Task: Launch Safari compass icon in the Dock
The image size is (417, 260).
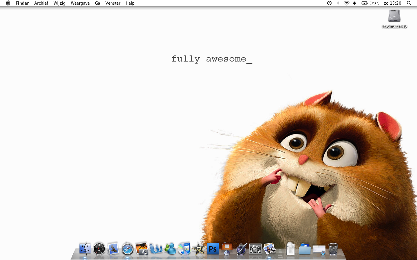Action: pos(127,249)
